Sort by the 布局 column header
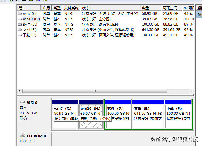The image size is (202, 146). click(x=46, y=8)
